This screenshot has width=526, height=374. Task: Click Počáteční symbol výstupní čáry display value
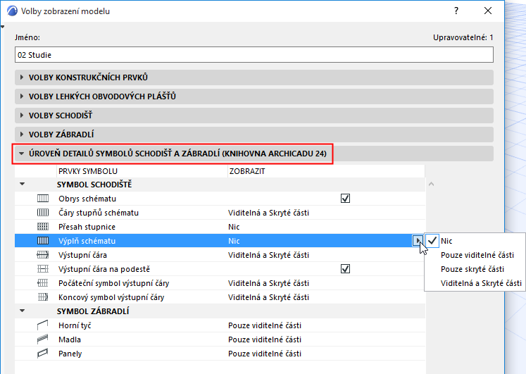[x=268, y=283]
